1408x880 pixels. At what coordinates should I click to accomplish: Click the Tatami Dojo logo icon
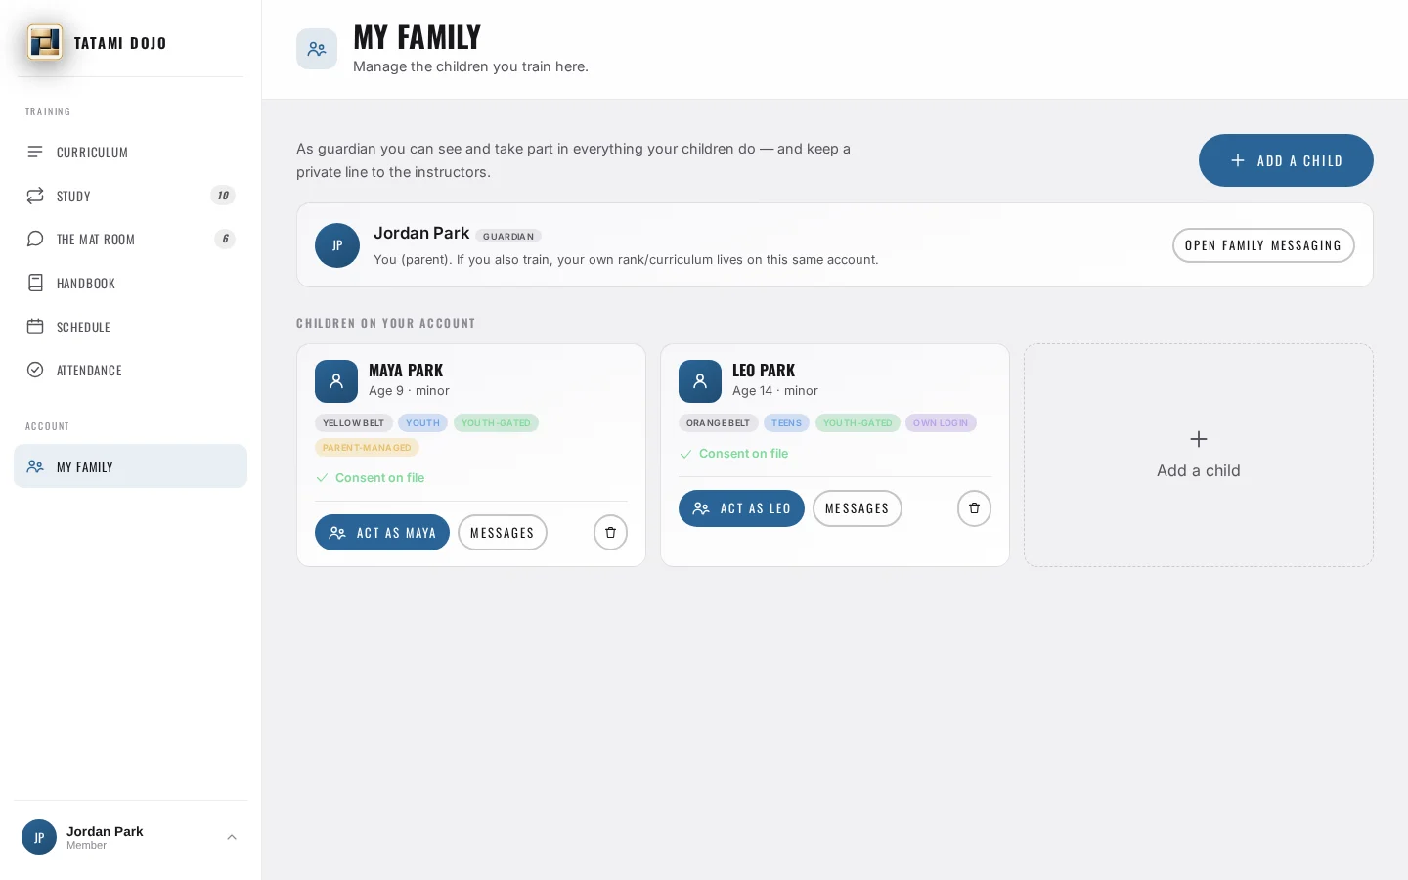[x=45, y=42]
